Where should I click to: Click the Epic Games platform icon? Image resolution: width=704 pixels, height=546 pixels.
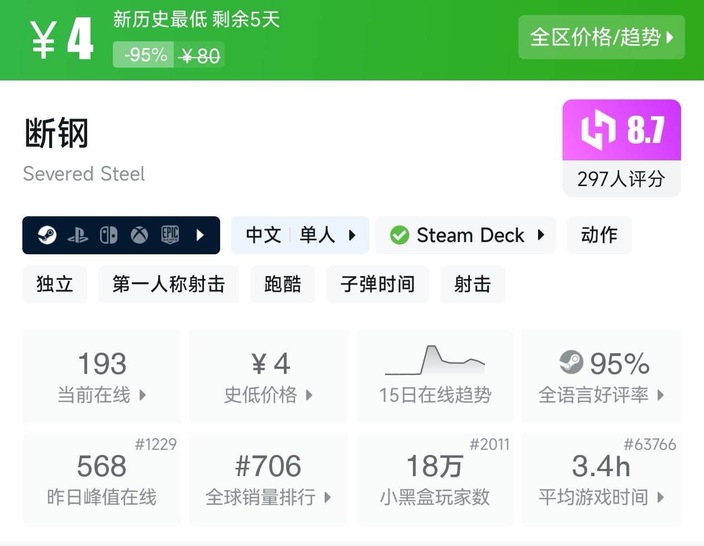click(170, 235)
